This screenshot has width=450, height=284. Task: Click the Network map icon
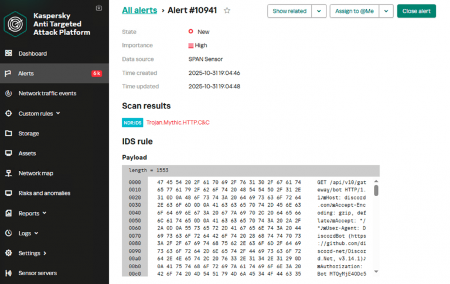tap(9, 173)
